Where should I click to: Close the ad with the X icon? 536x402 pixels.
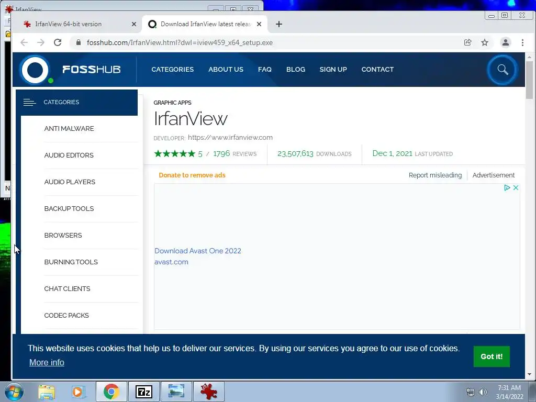(x=516, y=188)
